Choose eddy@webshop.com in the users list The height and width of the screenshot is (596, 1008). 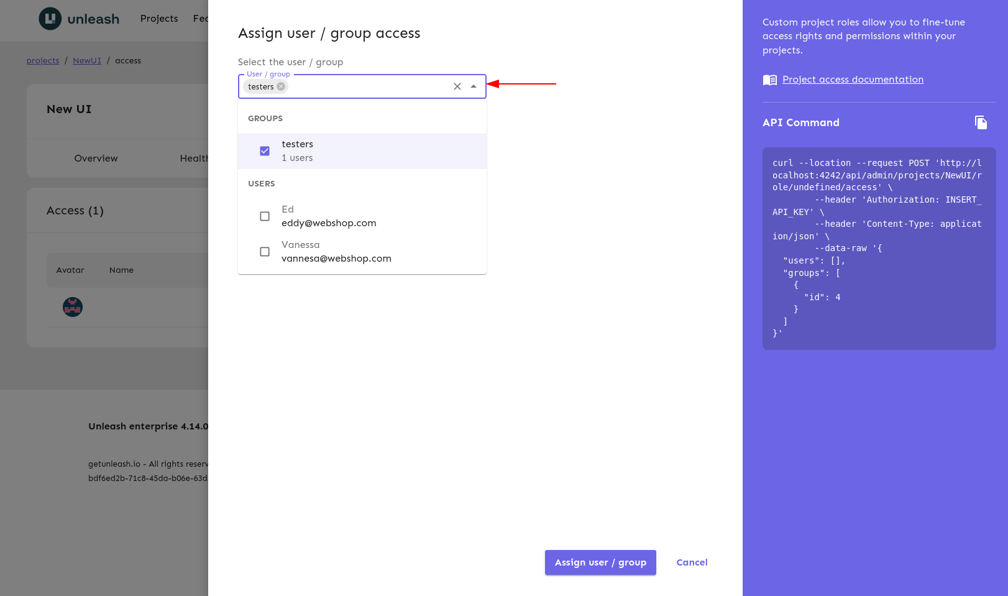(x=329, y=223)
